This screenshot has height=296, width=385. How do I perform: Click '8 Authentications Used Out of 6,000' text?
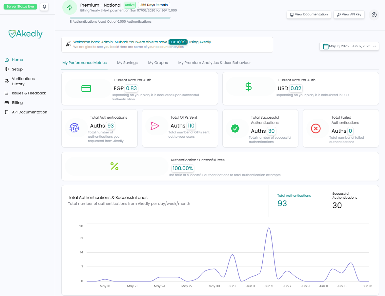click(111, 22)
